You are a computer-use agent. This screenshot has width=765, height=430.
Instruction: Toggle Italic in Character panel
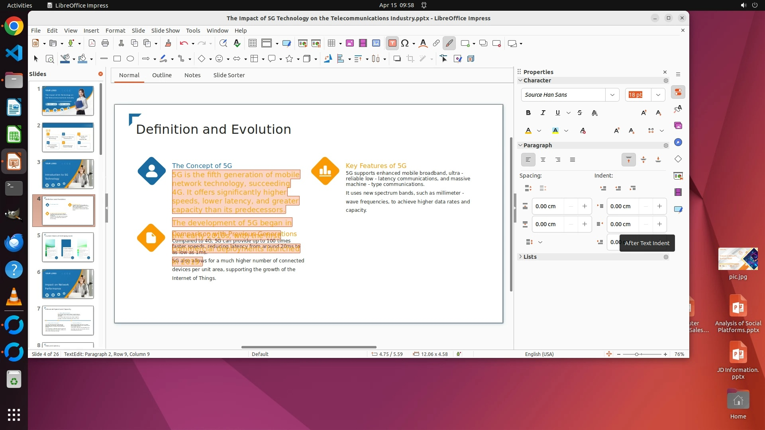[543, 113]
